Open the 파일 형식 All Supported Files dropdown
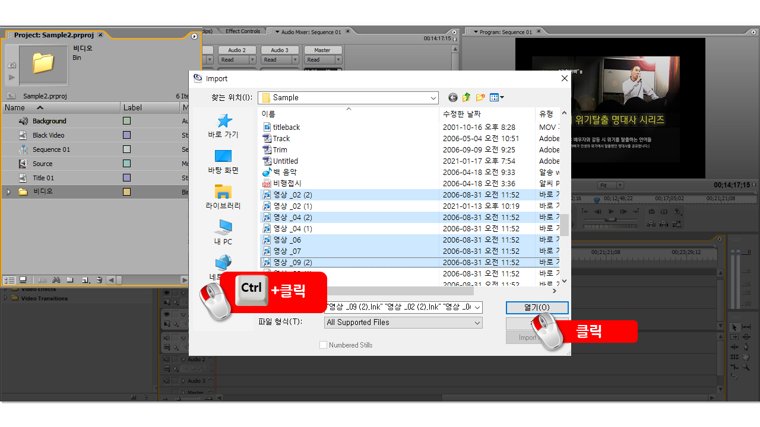Screen dimensions: 760x427 pos(477,323)
